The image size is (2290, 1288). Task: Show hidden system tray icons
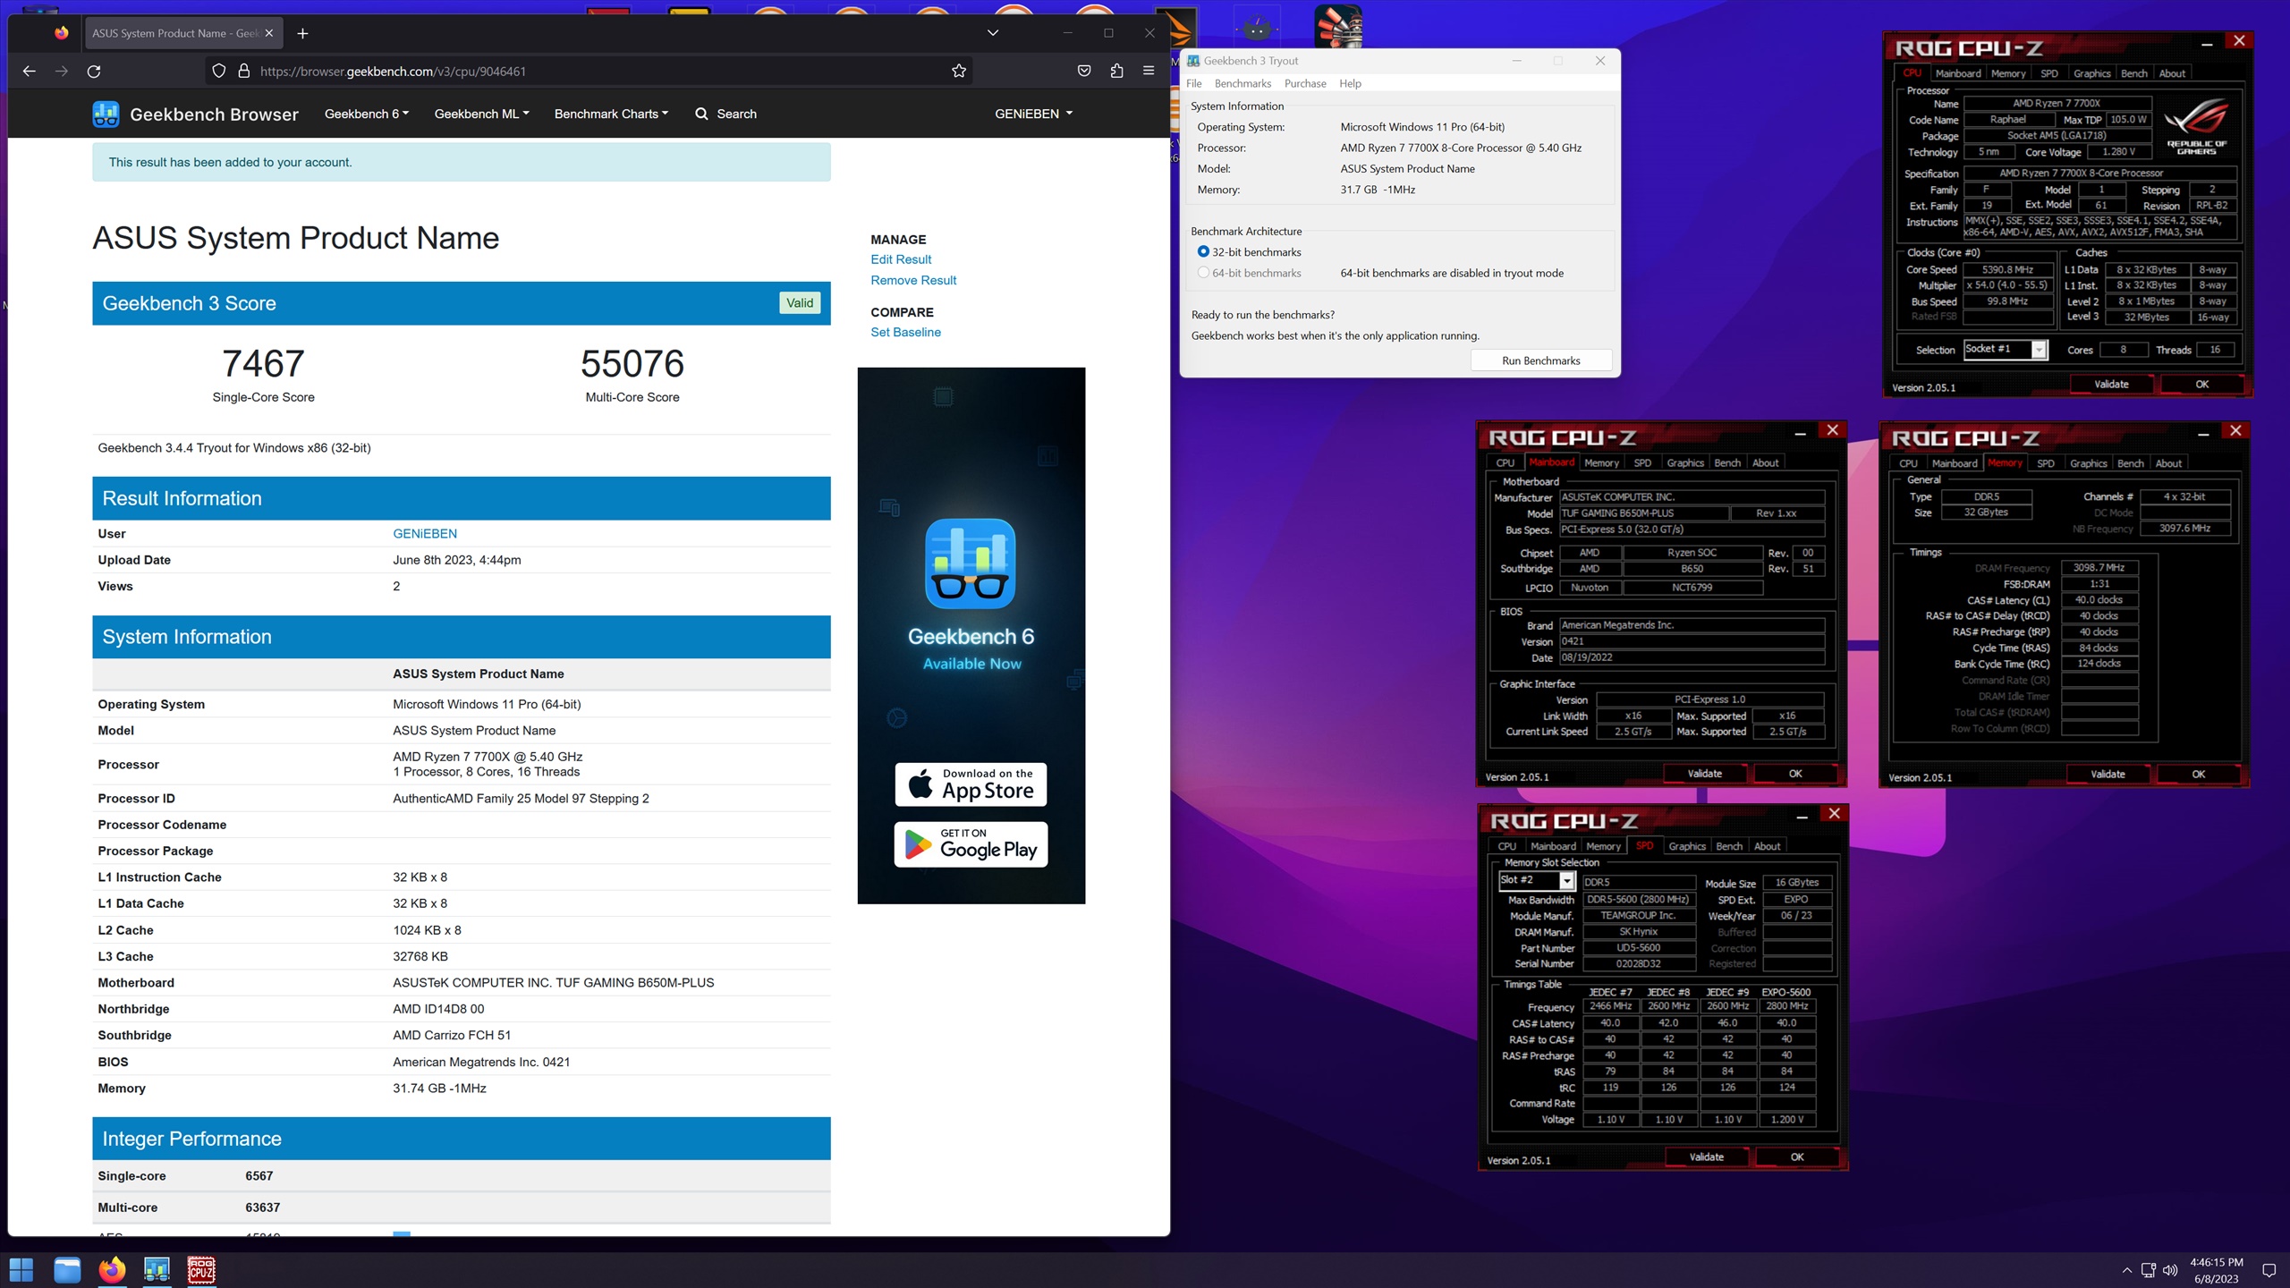click(2126, 1270)
